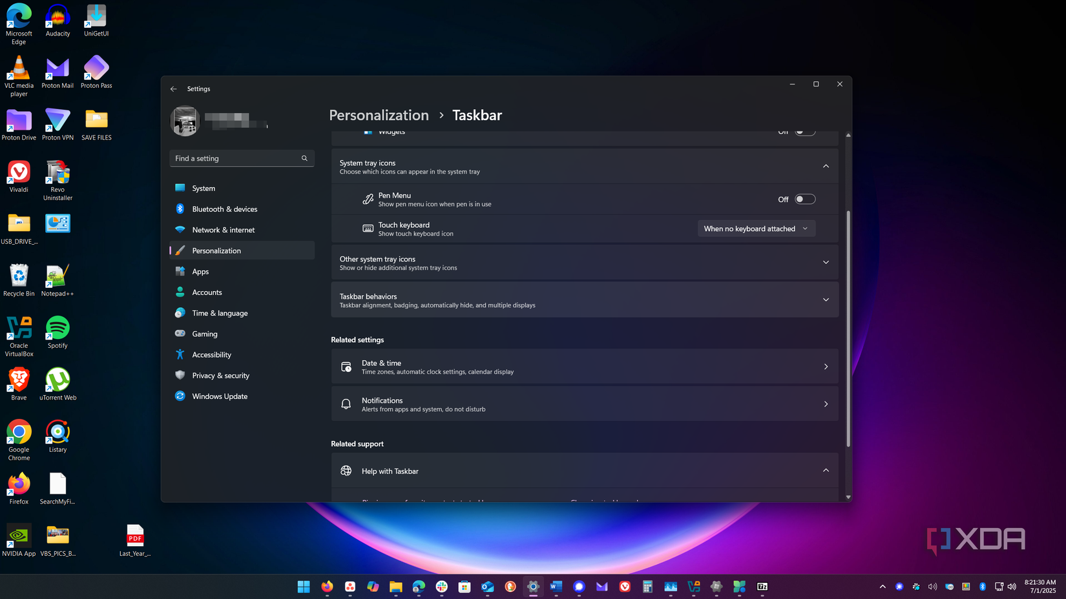
Task: Open the Vivaldi desktop shortcut
Action: [19, 176]
